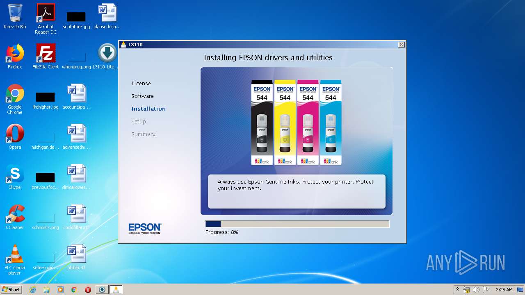Select the michiganide file icon
The image size is (525, 295).
point(46,141)
